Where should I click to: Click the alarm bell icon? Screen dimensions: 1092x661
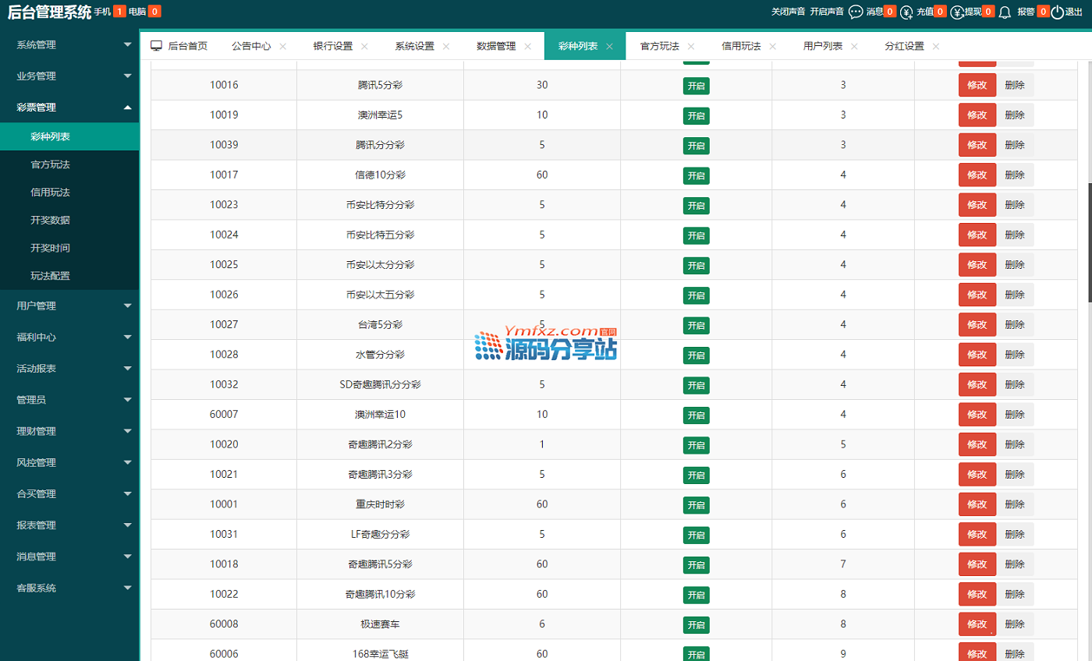1005,12
